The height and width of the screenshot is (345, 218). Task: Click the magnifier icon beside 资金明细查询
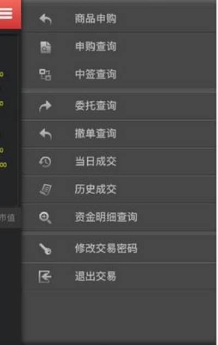coord(45,218)
